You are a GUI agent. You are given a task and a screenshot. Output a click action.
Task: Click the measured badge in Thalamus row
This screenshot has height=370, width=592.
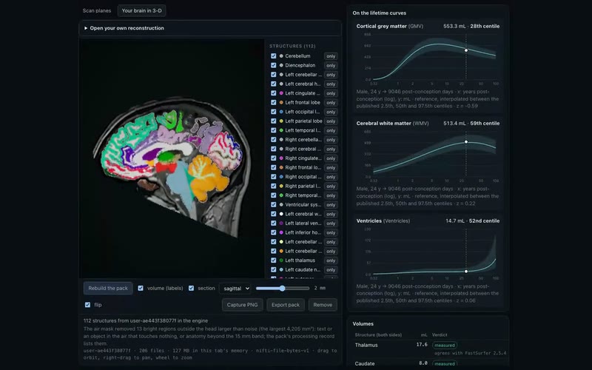pos(445,345)
